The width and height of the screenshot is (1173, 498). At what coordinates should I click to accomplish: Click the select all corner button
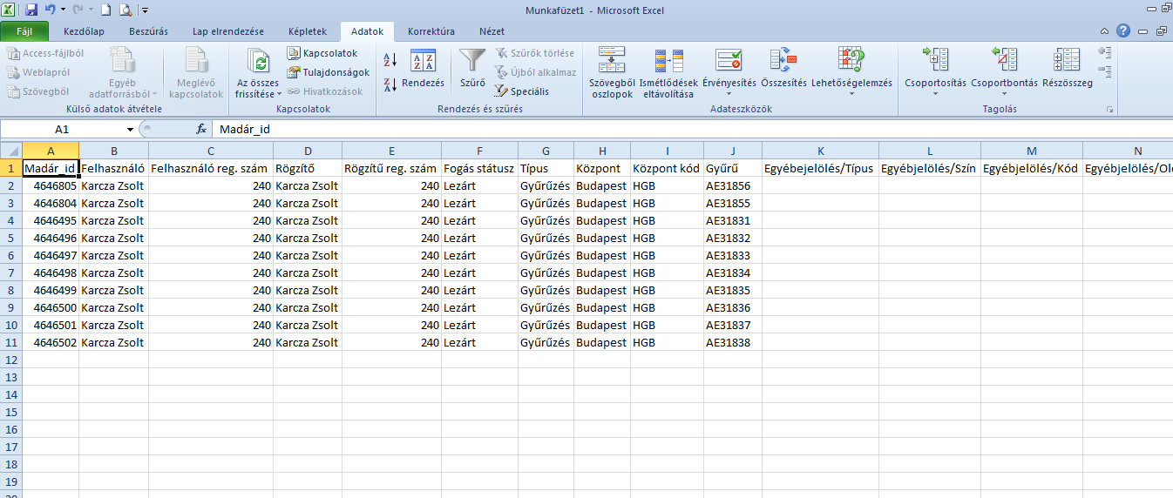10,151
